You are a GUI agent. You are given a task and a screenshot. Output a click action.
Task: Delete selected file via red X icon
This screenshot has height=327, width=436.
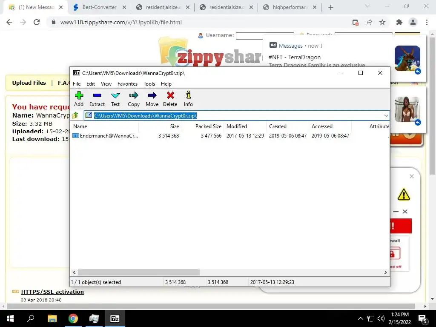170,99
